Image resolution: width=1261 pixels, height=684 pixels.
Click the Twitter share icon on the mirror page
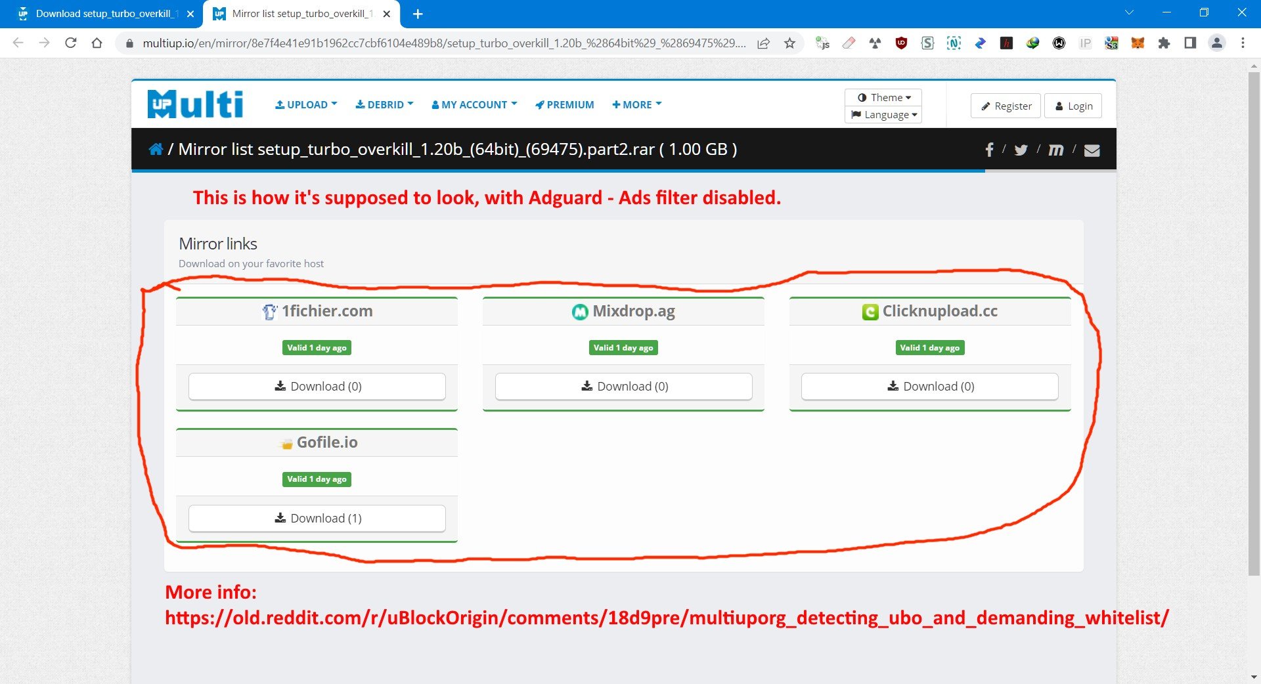(x=1021, y=150)
